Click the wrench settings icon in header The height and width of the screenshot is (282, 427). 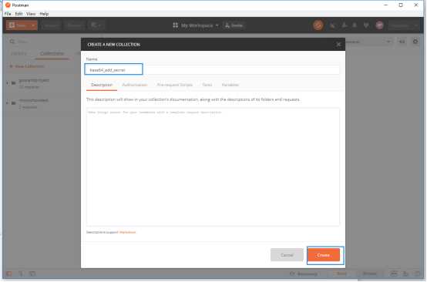click(345, 25)
